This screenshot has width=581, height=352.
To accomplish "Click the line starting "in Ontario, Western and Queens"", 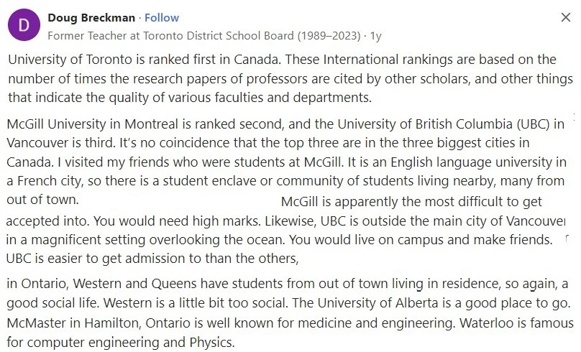I will point(287,284).
